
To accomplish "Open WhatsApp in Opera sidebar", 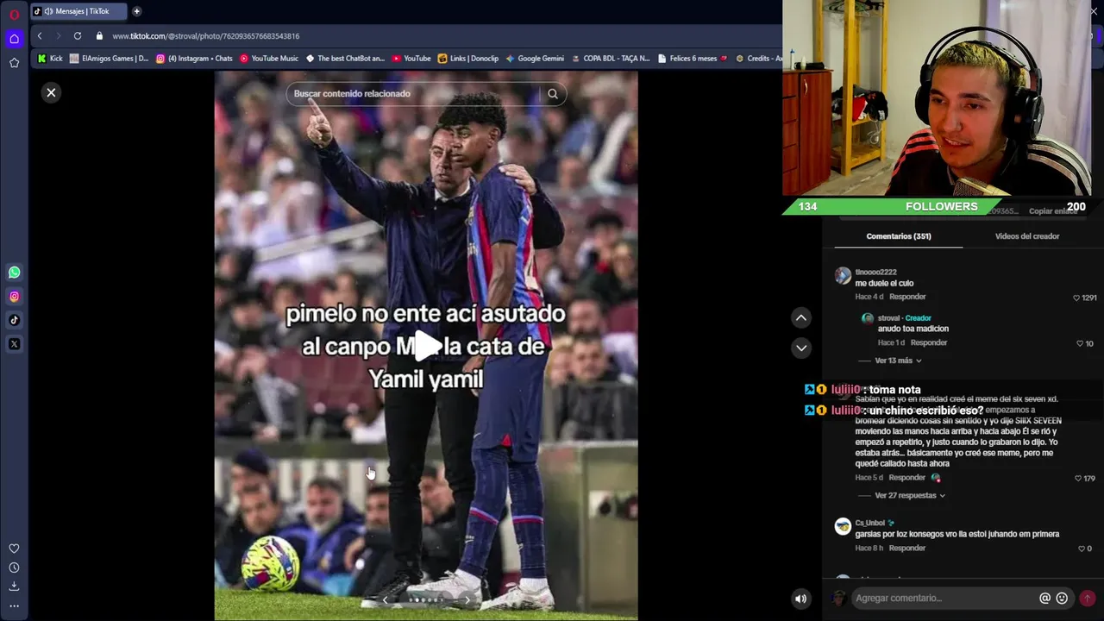I will 14,273.
